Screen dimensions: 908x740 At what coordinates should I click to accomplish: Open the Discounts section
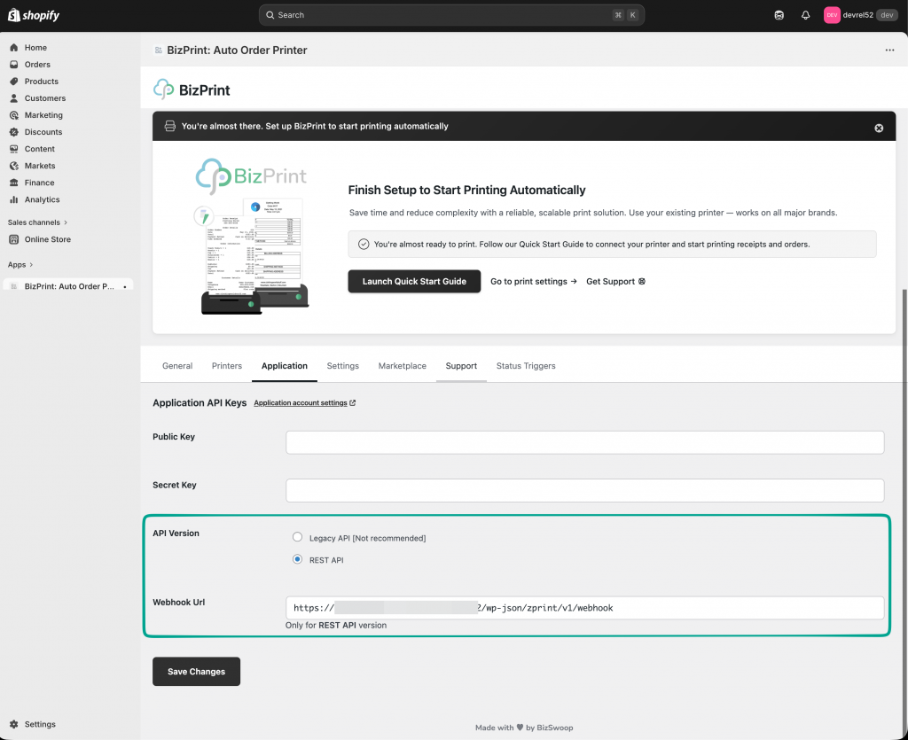click(43, 132)
